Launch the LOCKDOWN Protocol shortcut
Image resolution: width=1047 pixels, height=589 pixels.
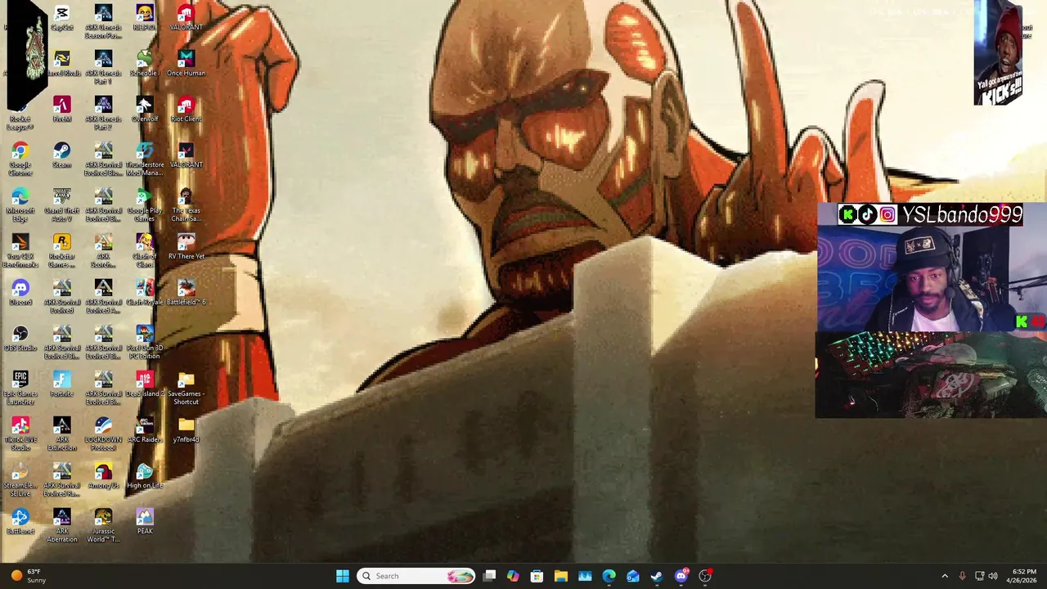[103, 434]
